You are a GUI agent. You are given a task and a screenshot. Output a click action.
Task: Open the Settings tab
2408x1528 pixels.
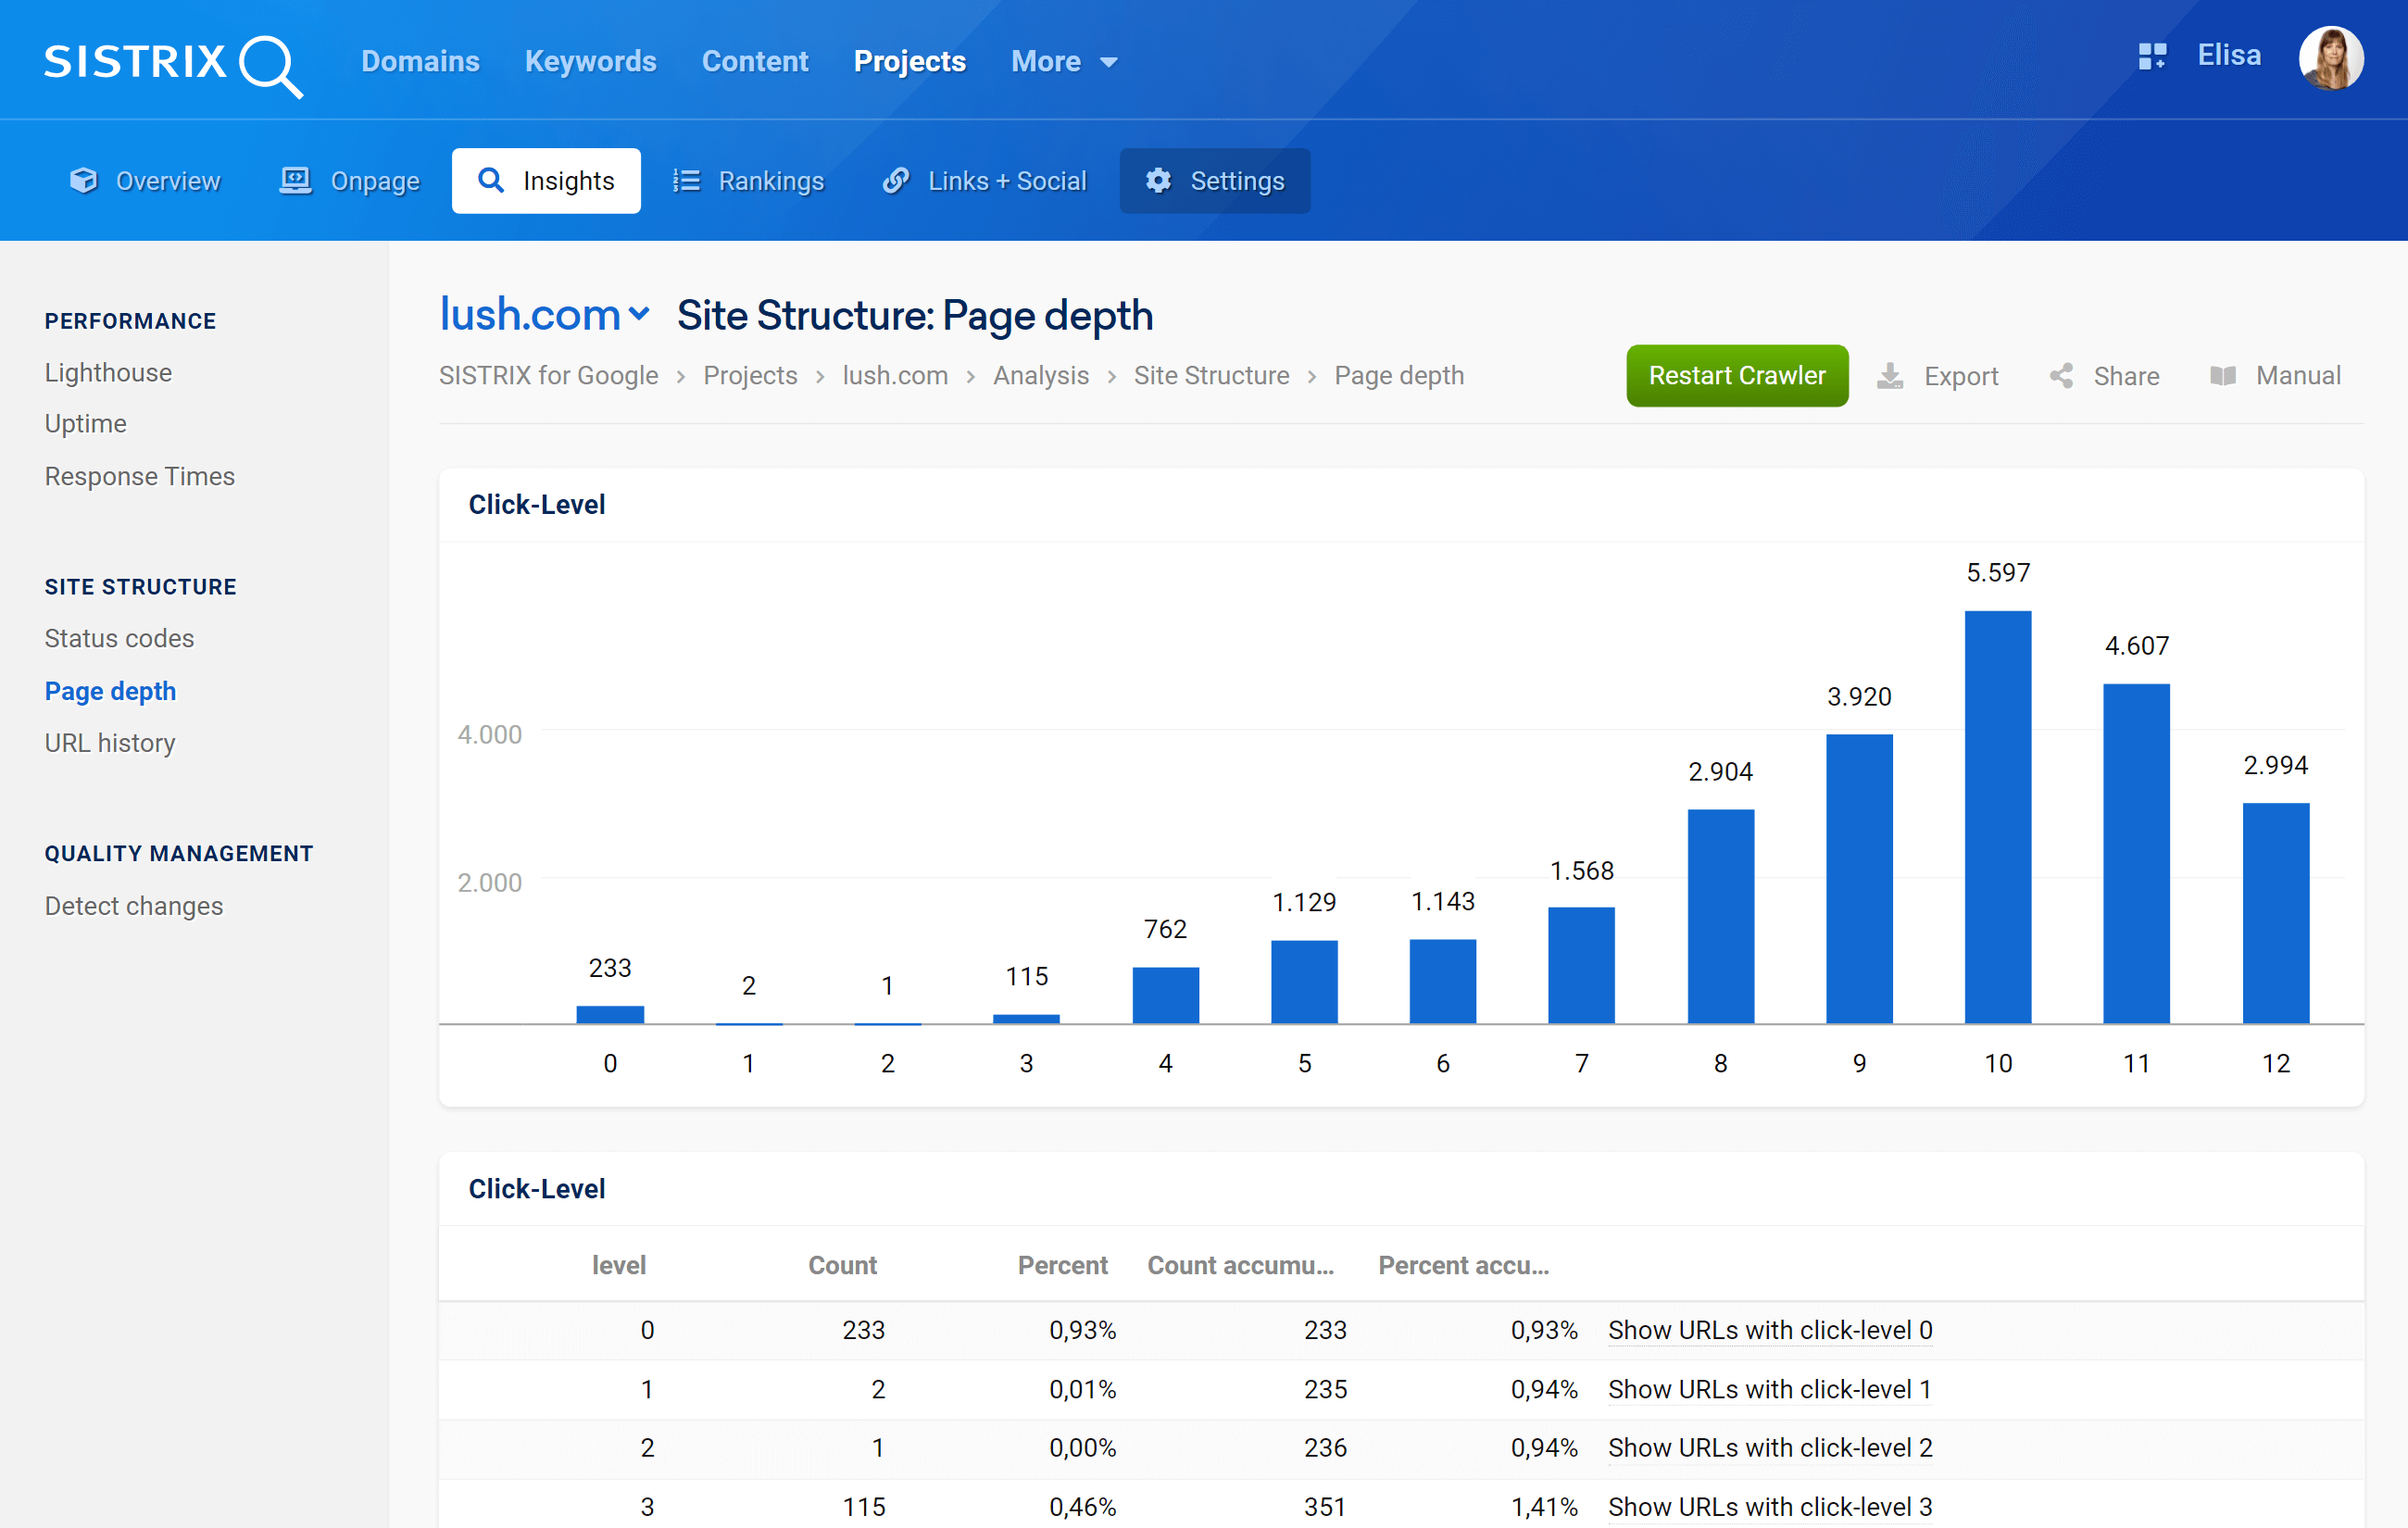[1214, 181]
